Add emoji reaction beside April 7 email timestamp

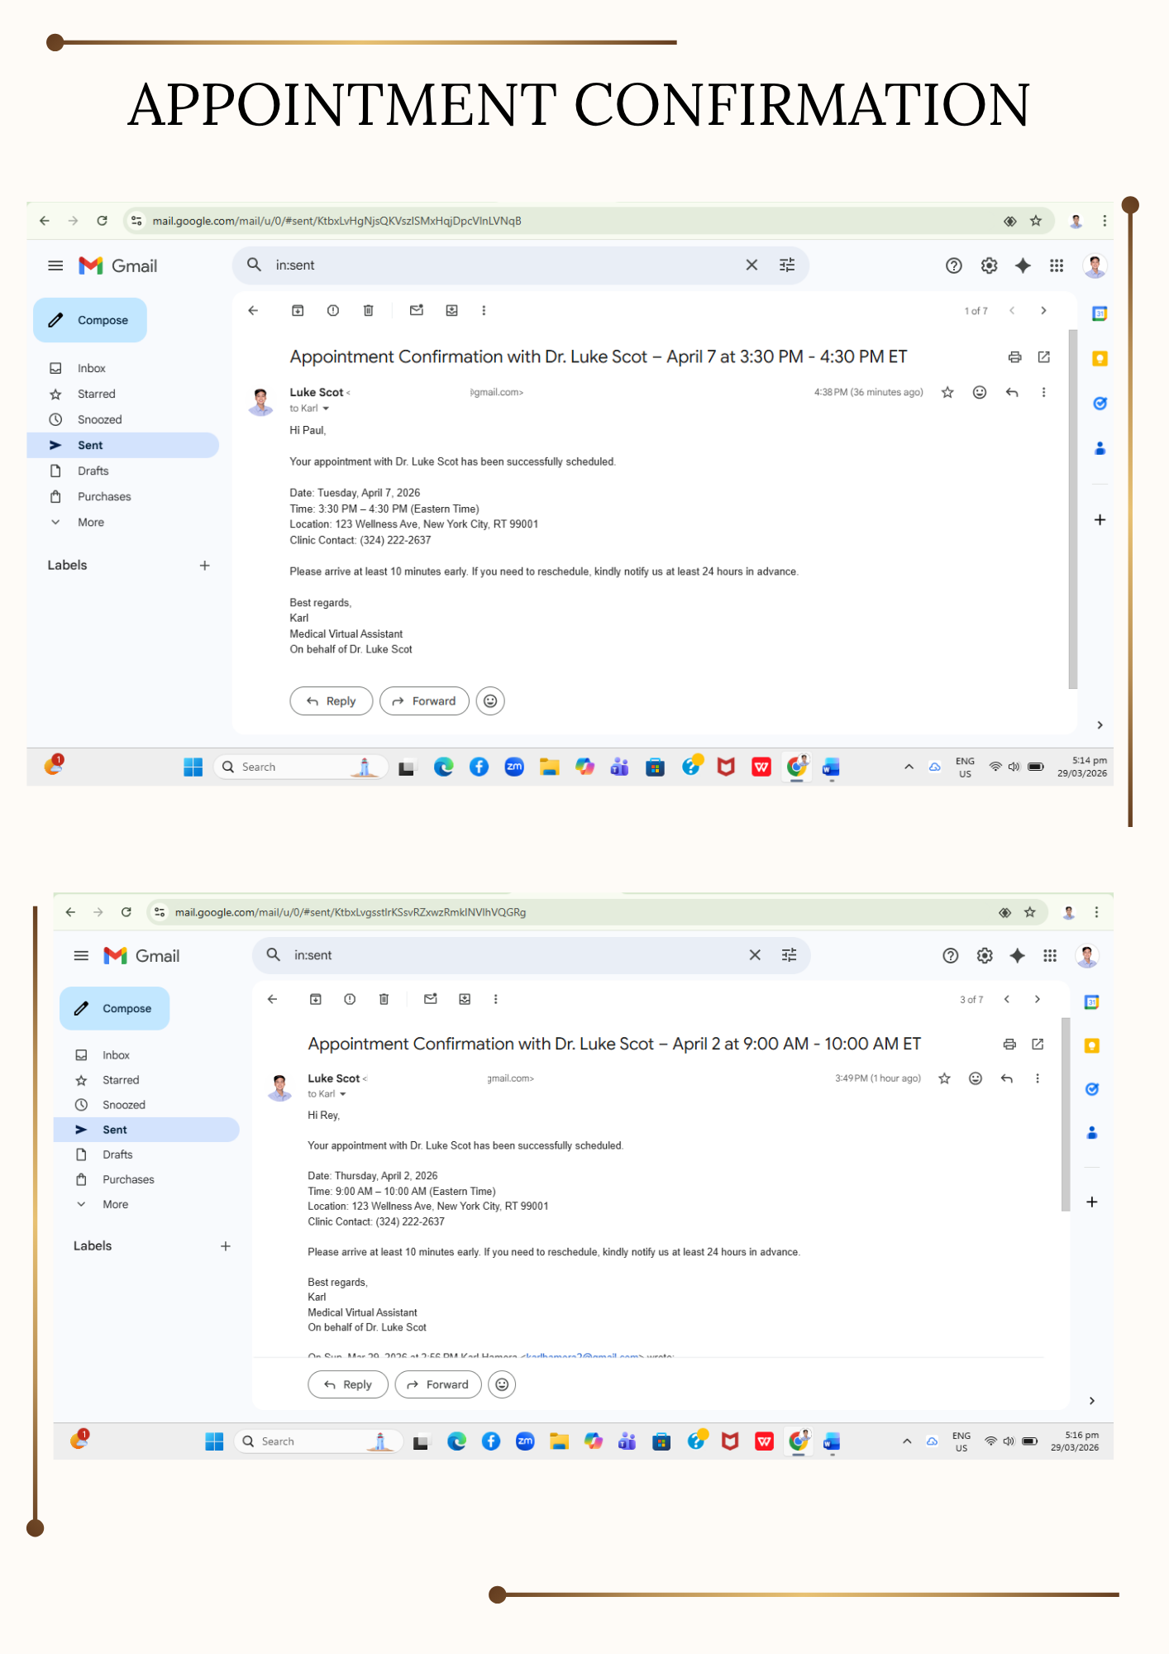click(980, 392)
